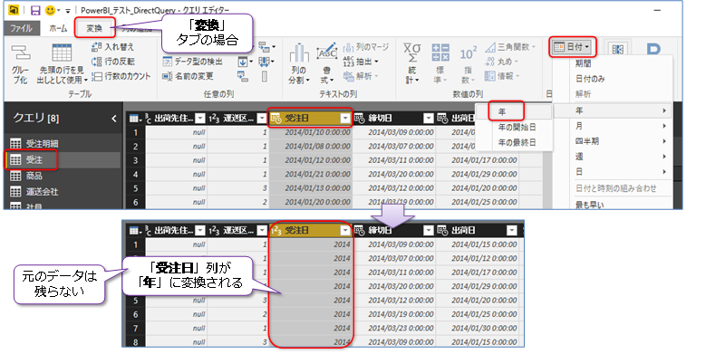
Task: Open table options icon in upper grid corner
Action: tap(134, 119)
